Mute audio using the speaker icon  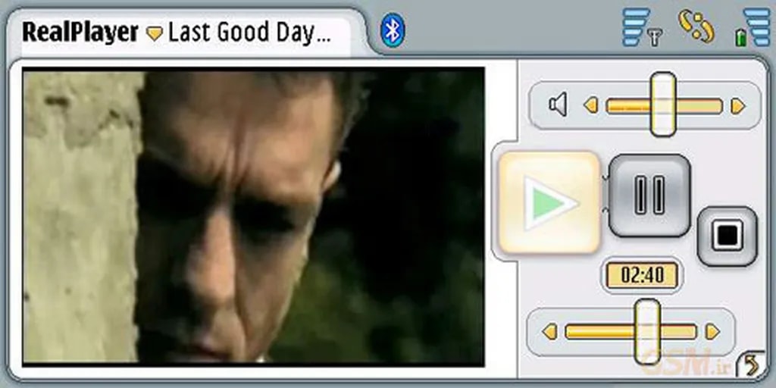pos(558,105)
